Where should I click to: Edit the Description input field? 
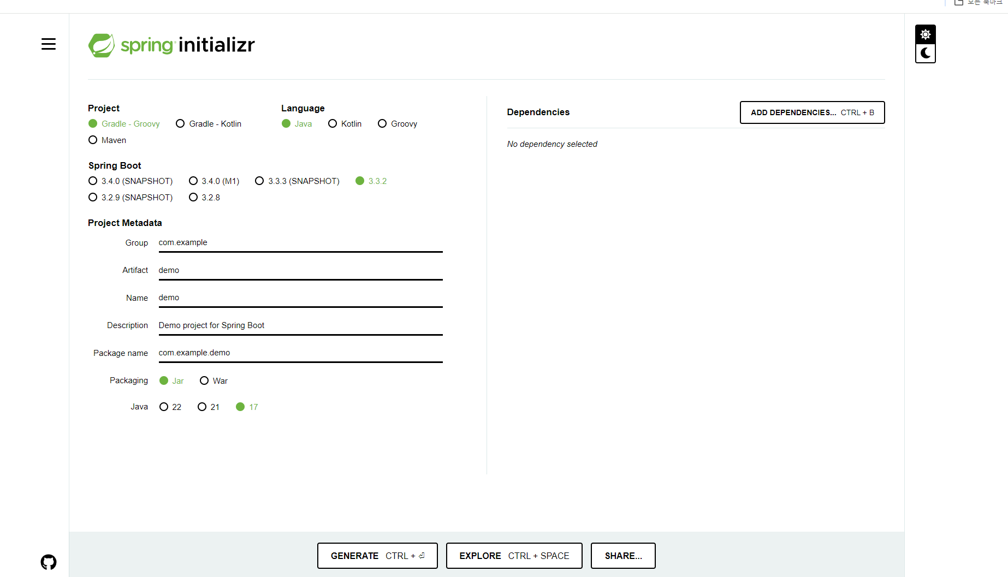point(301,326)
